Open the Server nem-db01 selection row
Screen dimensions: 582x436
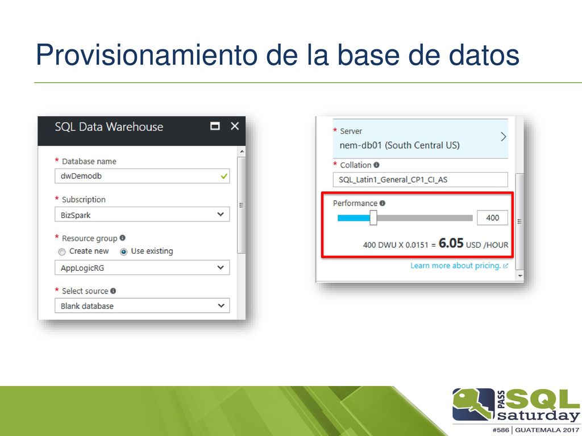(420, 139)
